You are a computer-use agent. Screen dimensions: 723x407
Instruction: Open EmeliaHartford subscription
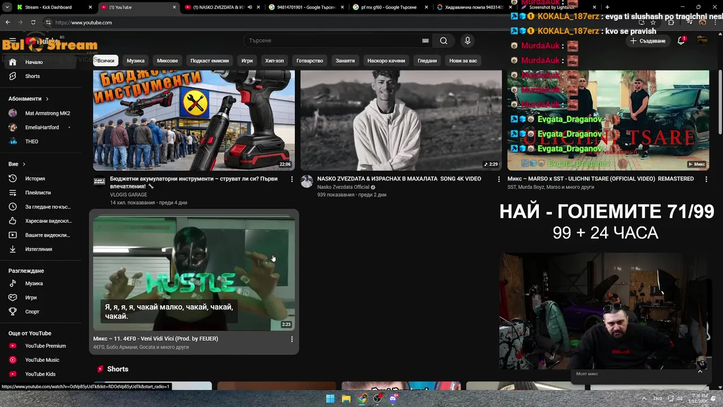pos(41,128)
